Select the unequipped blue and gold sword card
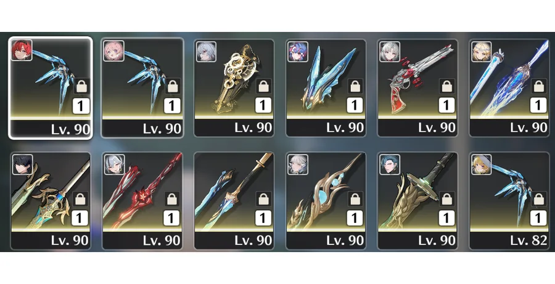 pyautogui.click(x=234, y=201)
